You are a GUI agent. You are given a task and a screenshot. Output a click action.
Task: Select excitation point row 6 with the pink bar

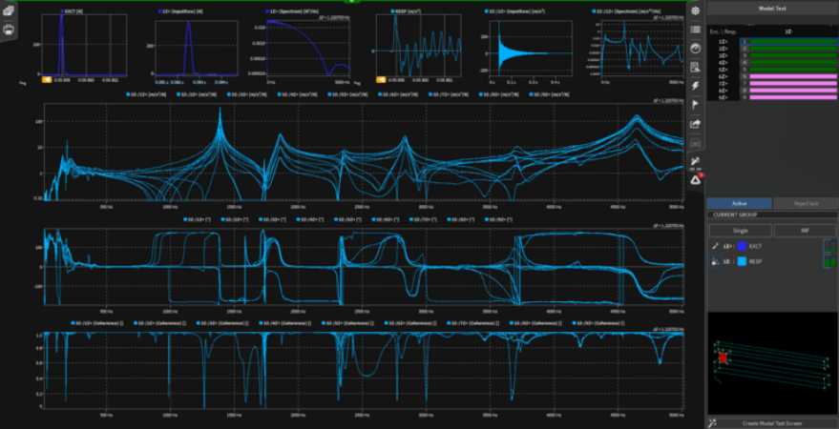coord(789,76)
